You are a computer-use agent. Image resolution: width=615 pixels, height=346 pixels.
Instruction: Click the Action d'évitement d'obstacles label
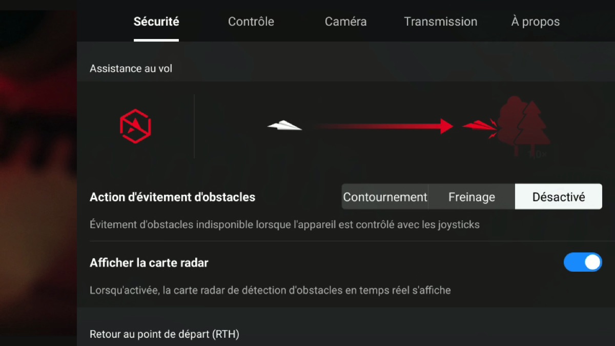[173, 197]
